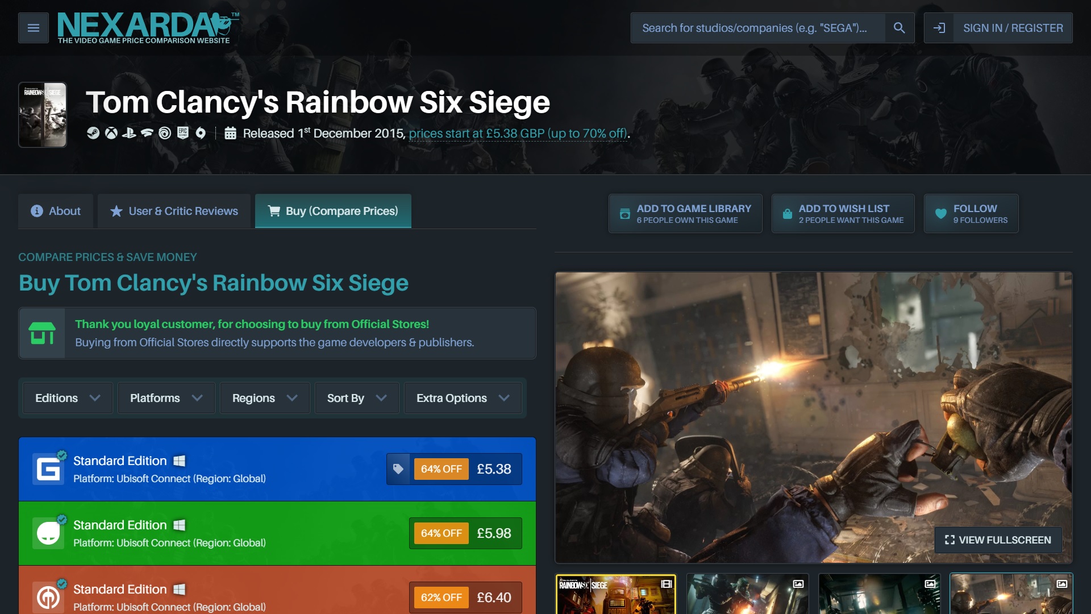Expand the Editions dropdown filter
The height and width of the screenshot is (614, 1091).
pos(66,397)
